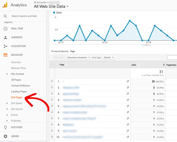This screenshot has width=177, height=142.
Task: Open the Secondary dimension dropdown
Action: (x=78, y=57)
